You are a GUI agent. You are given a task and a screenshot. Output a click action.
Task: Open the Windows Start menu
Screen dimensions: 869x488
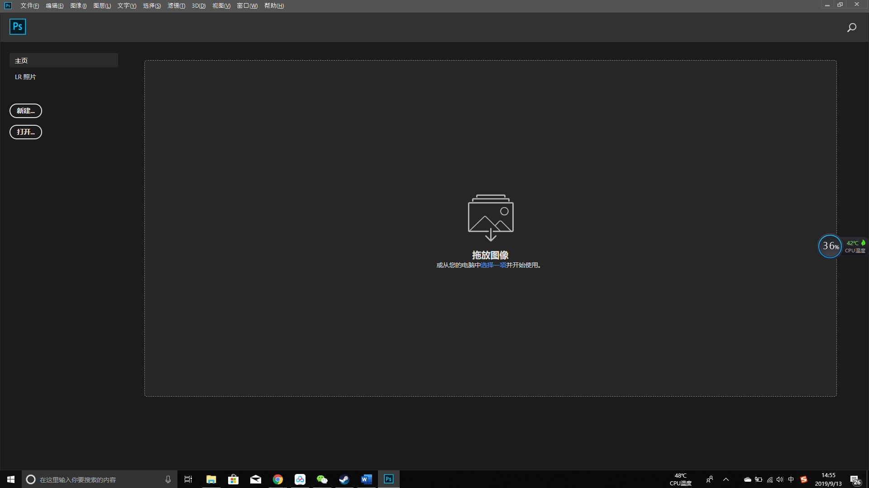[11, 479]
